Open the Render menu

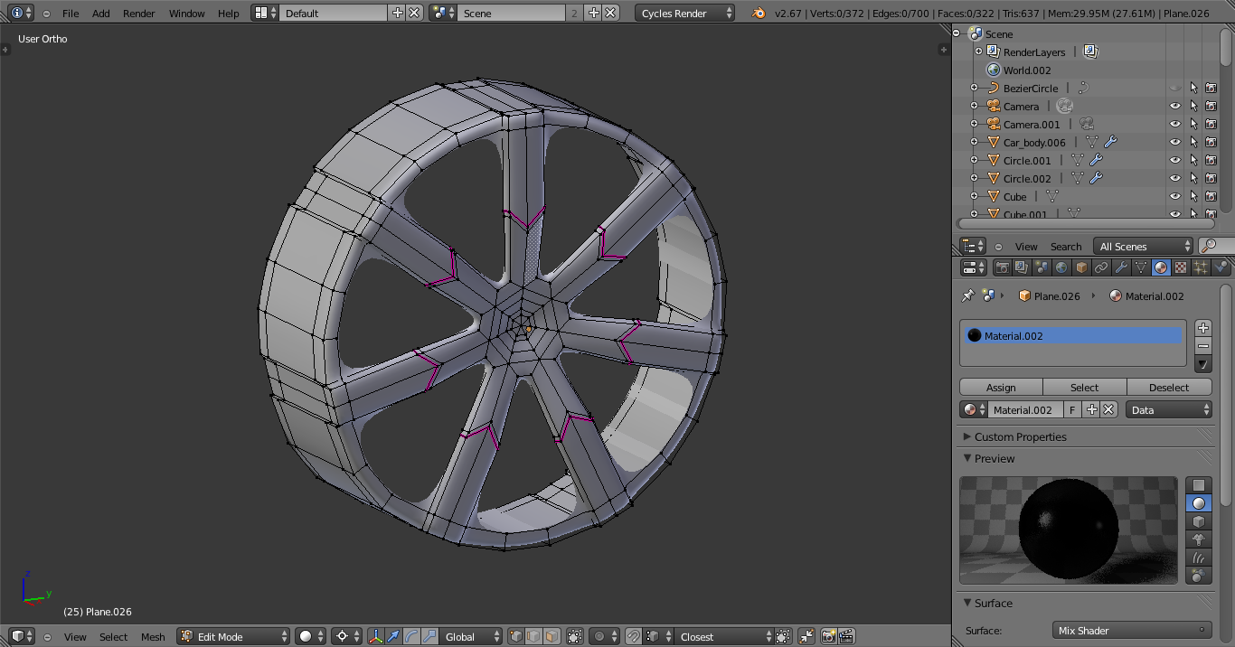138,14
